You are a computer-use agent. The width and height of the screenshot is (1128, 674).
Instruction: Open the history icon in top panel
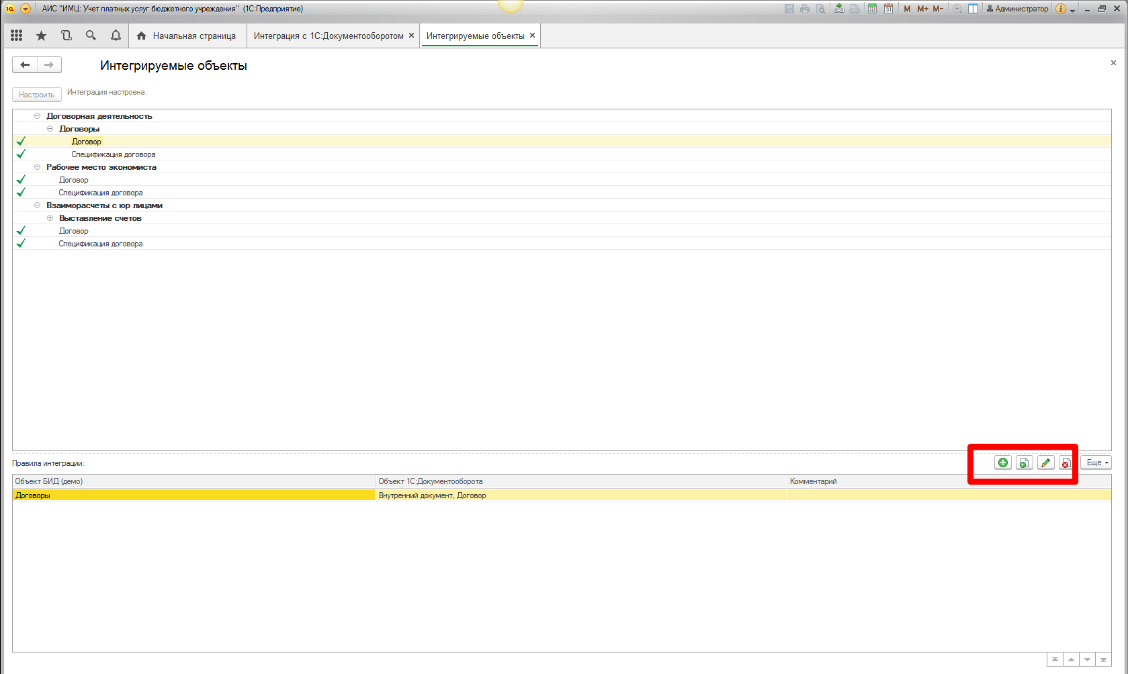pyautogui.click(x=66, y=36)
